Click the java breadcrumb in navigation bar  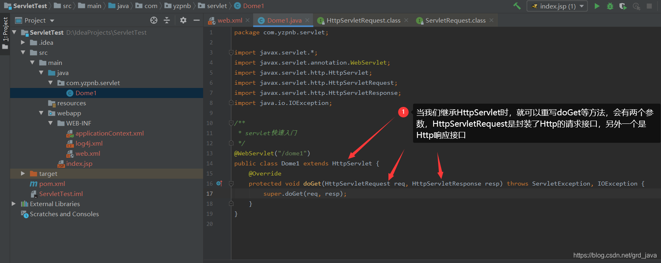coord(119,6)
